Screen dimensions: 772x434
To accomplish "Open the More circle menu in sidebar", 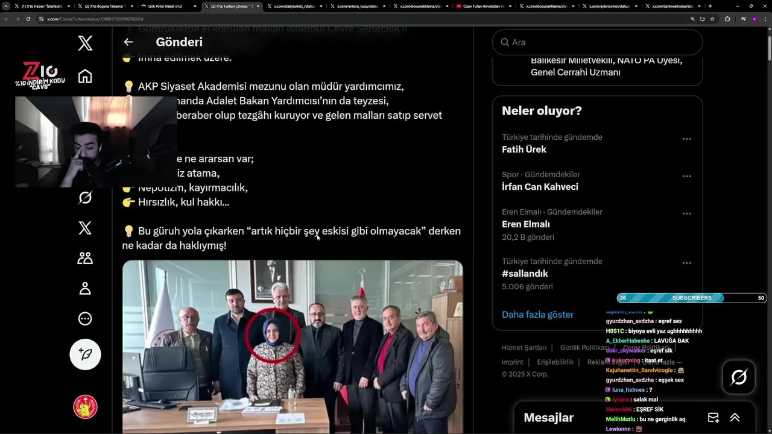I will [x=85, y=318].
